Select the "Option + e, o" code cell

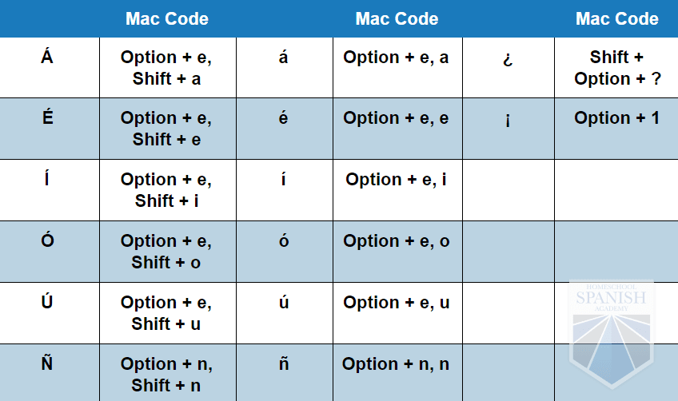(x=396, y=241)
